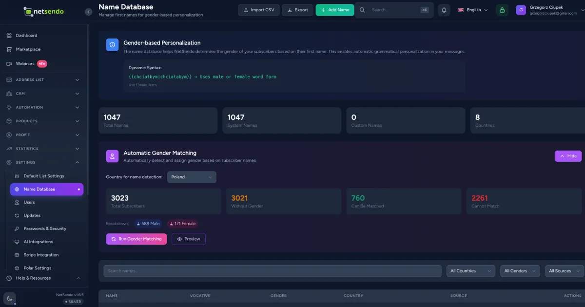
Task: Click the info icon beside Gender-based Personalization
Action: click(x=112, y=45)
